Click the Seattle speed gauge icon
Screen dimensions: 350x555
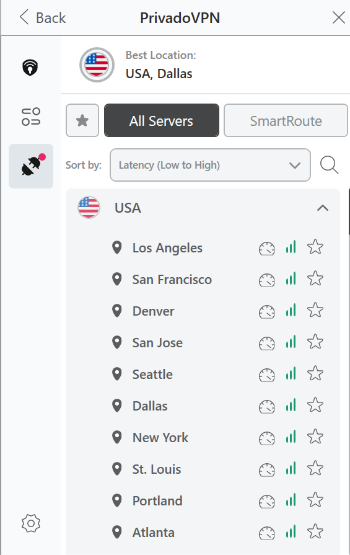267,375
